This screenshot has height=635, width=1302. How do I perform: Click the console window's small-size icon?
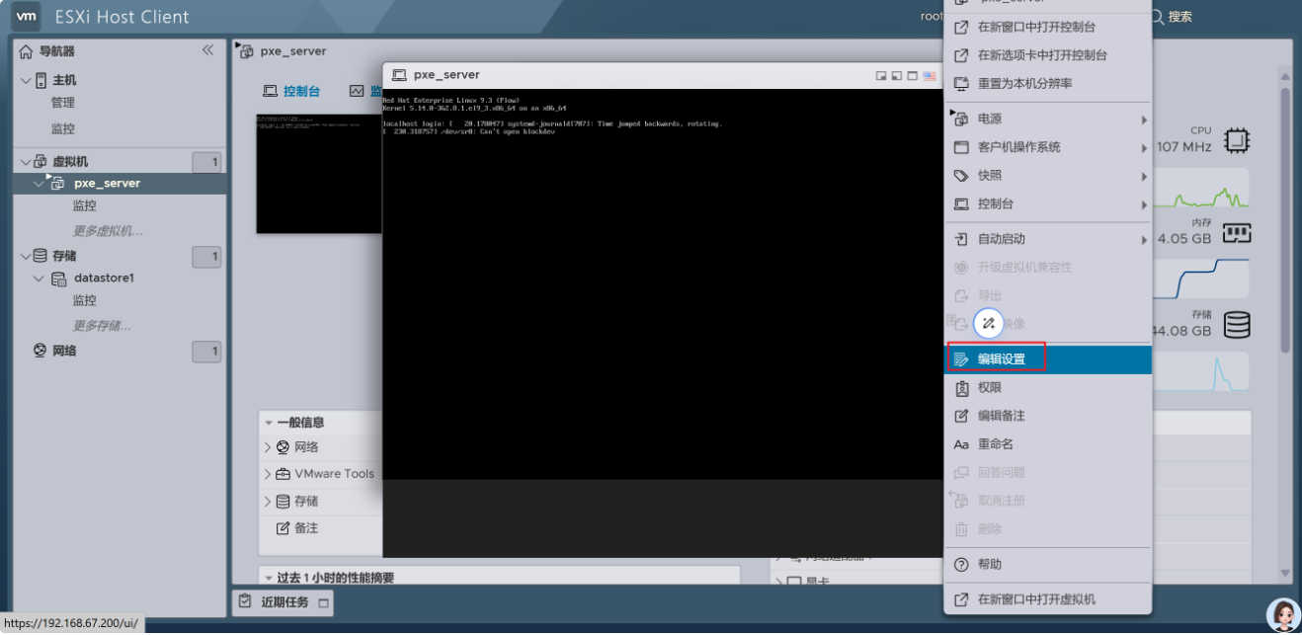881,75
